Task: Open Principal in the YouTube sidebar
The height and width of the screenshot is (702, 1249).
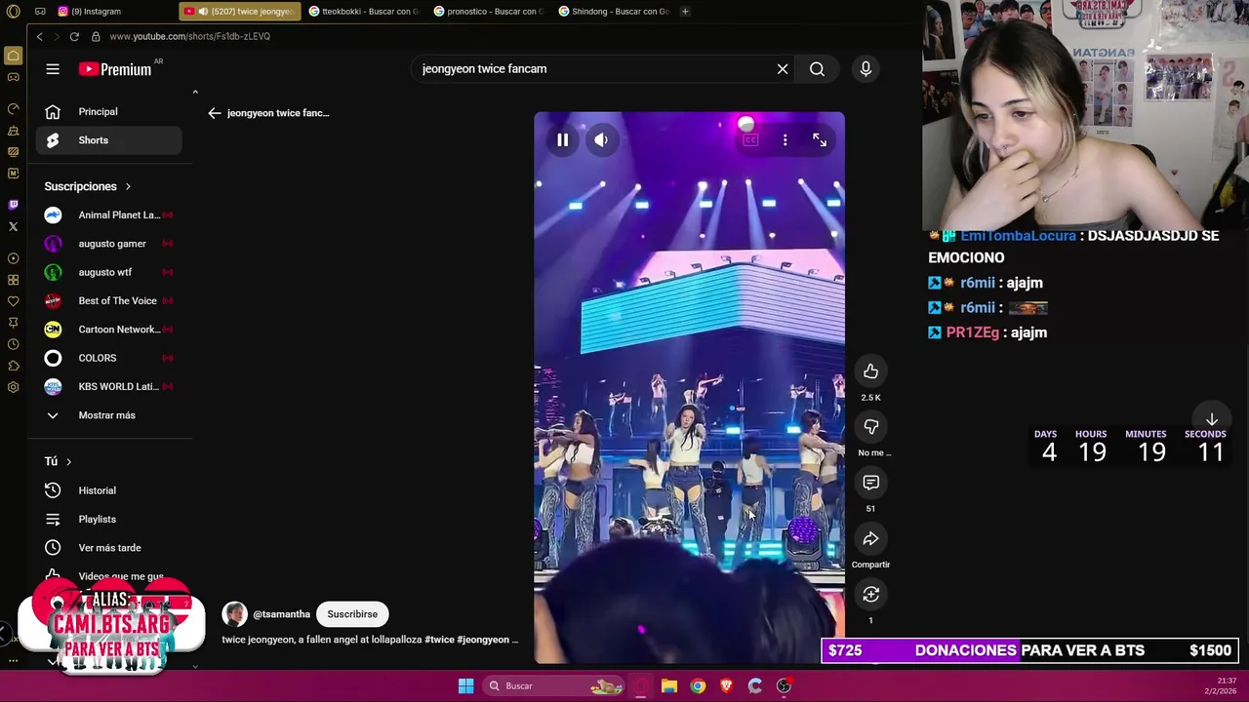Action: coord(109,111)
